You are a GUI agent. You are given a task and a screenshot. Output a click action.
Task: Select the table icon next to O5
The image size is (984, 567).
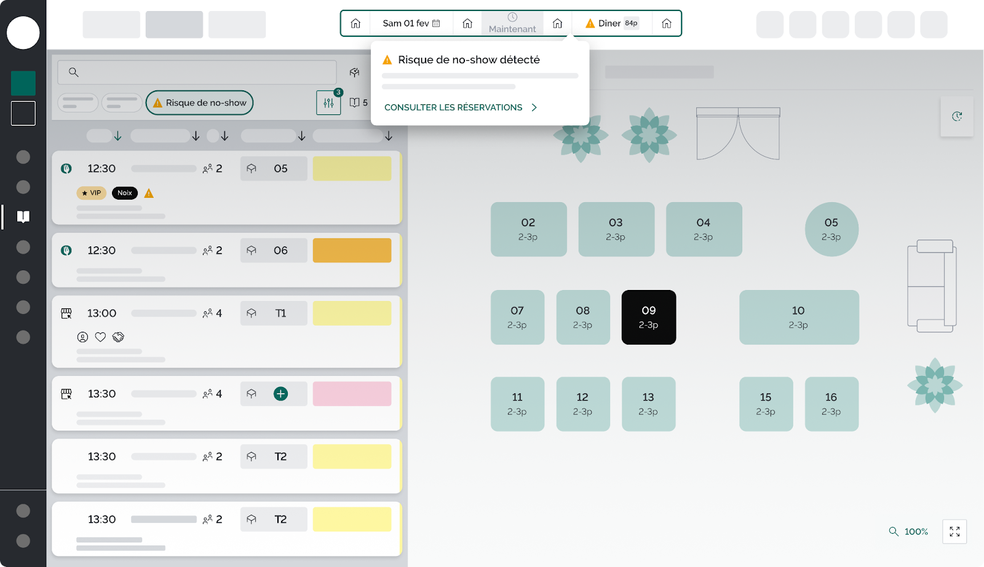(x=251, y=168)
